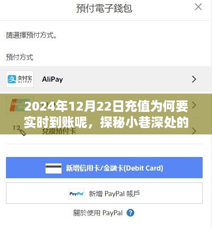
Task: Select 兌換預付卡 option
Action: 106,131
